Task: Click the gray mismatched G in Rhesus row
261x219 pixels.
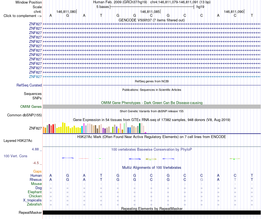Action: 202,179
